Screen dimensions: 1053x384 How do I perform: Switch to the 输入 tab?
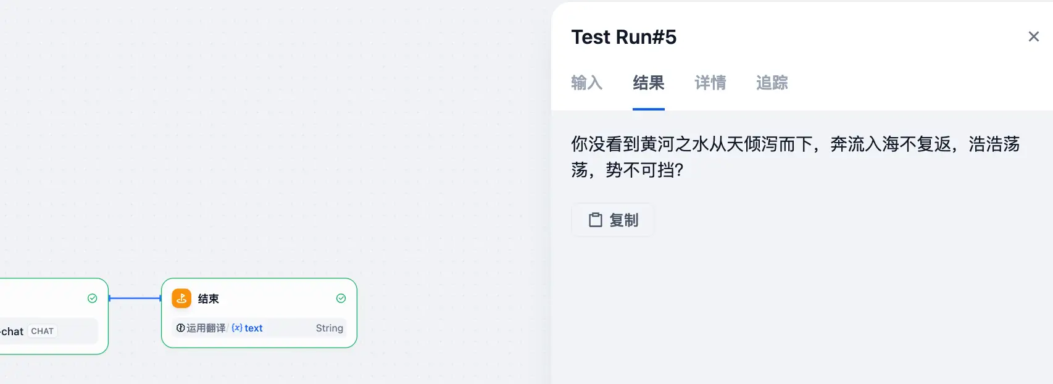[x=586, y=83]
